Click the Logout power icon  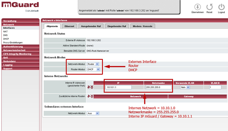pos(221,7)
